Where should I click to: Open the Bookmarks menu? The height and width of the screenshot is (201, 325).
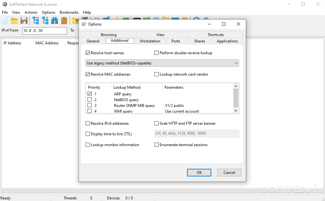tap(69, 12)
